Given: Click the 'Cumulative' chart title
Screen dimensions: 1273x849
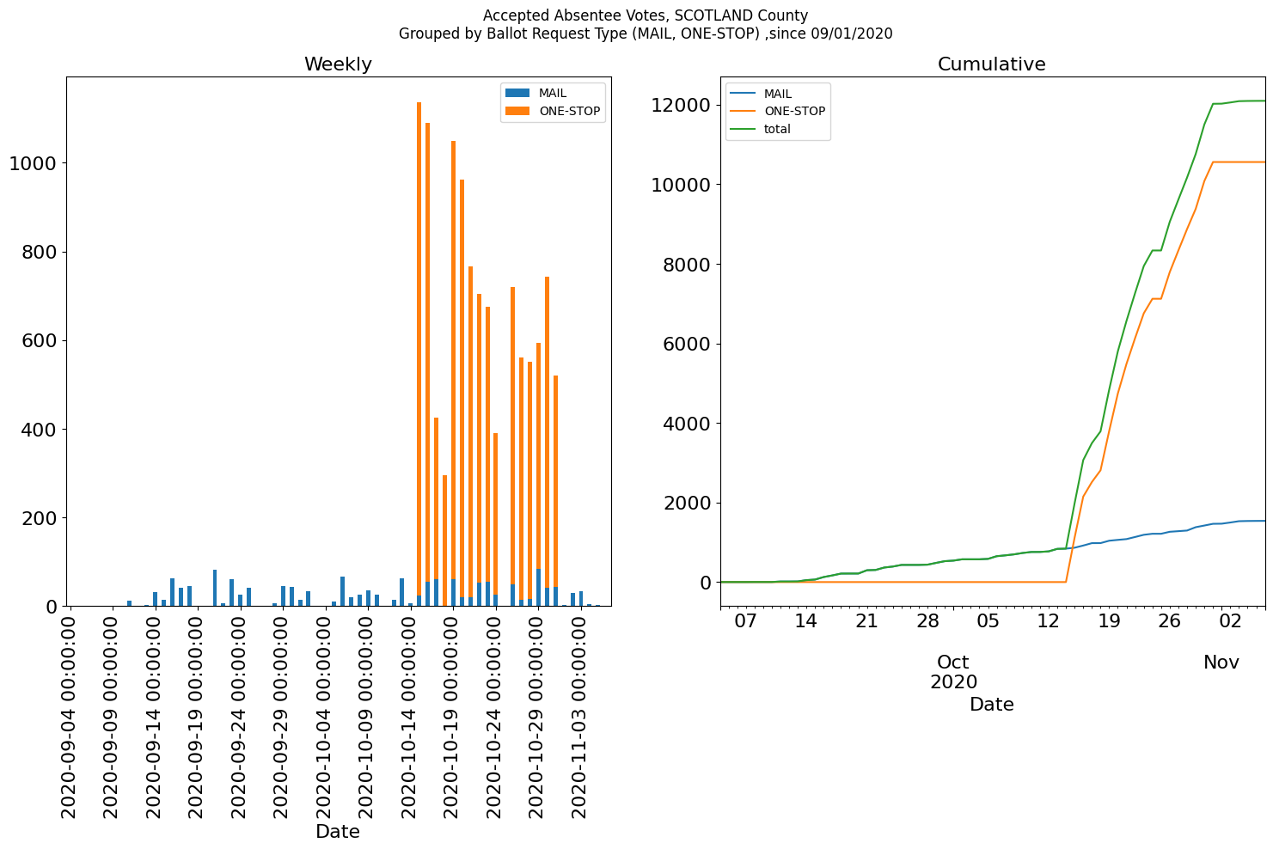Looking at the screenshot, I should point(991,64).
